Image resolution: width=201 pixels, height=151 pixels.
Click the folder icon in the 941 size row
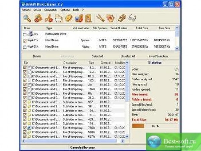point(29,106)
